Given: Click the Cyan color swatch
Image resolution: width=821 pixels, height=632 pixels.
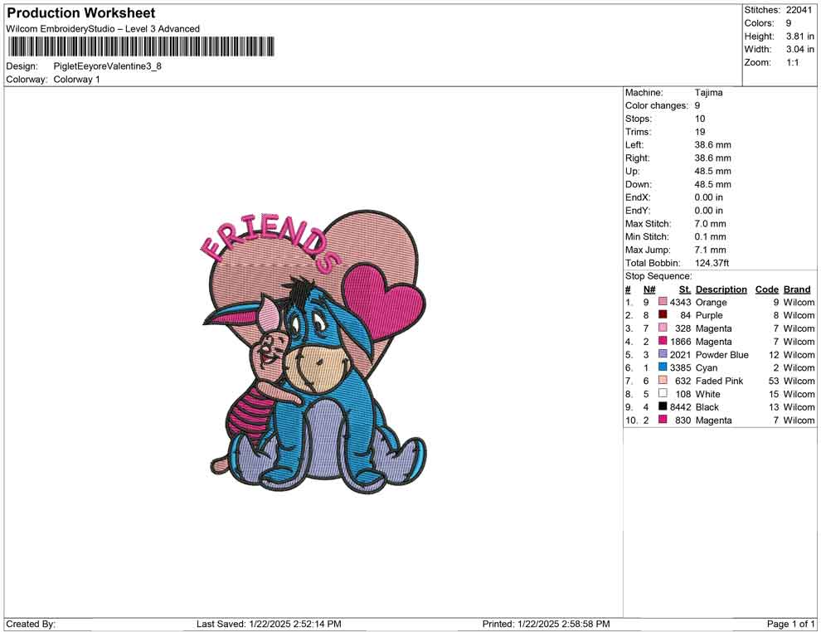Looking at the screenshot, I should (x=663, y=367).
